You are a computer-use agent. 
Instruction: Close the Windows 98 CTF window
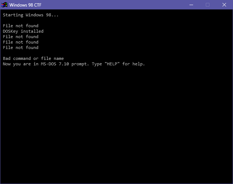tap(224, 5)
